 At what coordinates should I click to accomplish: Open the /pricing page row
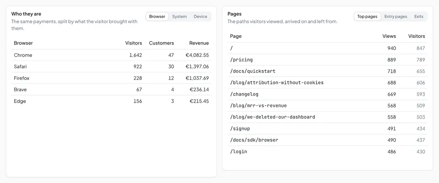(x=328, y=60)
